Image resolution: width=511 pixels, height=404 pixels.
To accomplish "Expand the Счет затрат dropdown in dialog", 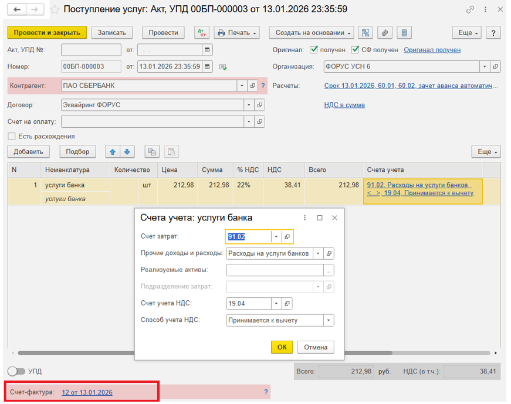I will pyautogui.click(x=276, y=237).
